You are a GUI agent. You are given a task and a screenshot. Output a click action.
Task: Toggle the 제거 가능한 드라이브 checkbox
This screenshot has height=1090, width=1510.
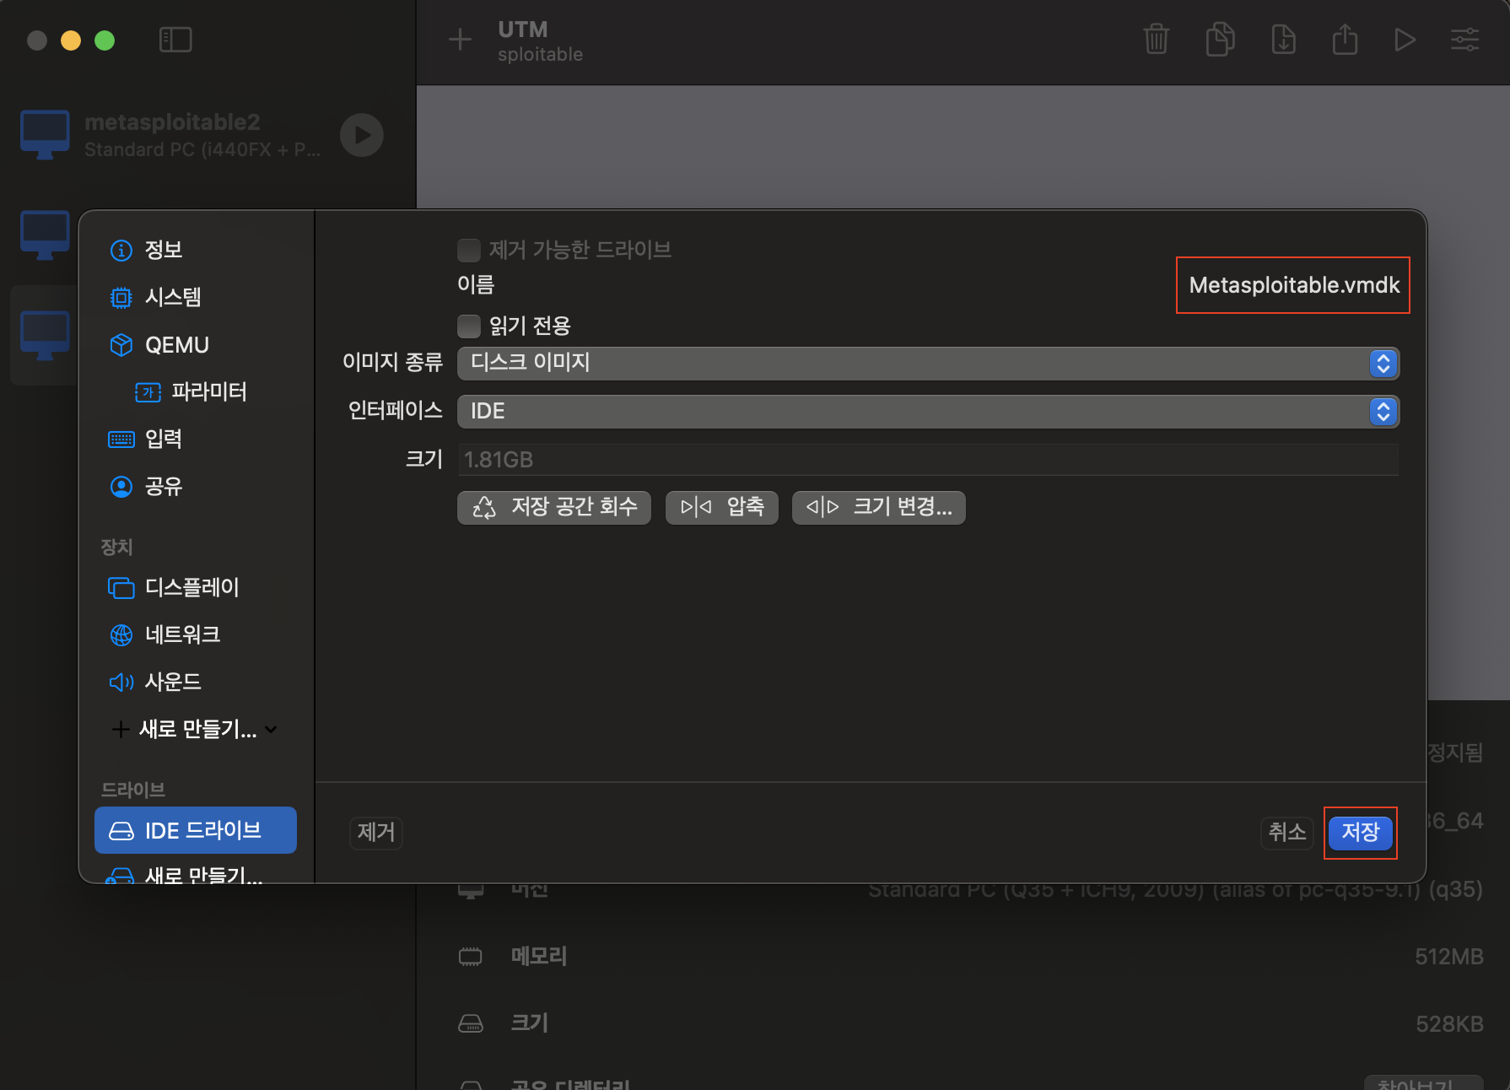469,250
